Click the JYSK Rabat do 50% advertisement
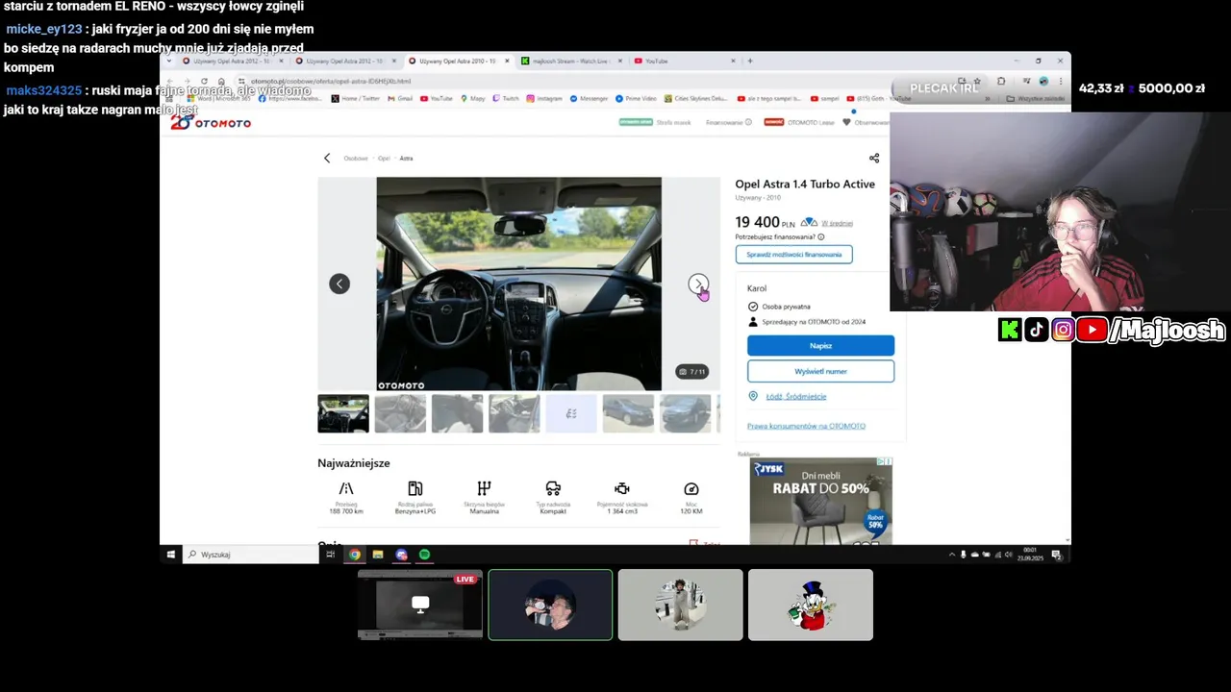 821,501
